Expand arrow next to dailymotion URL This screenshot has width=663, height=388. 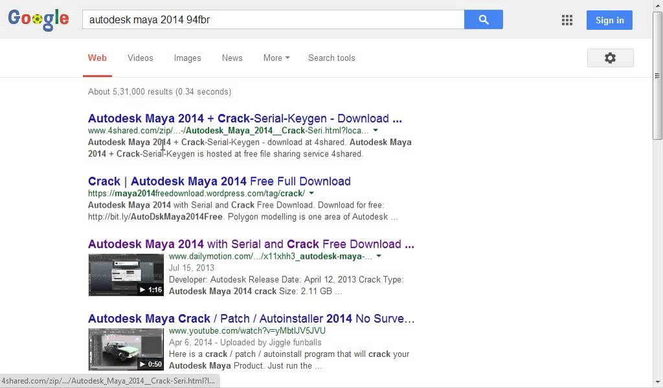[x=379, y=256]
